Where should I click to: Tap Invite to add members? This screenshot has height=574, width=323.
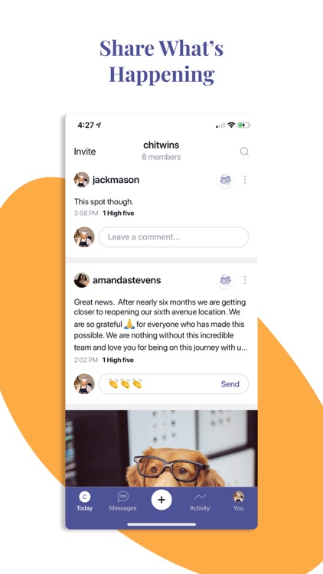click(x=85, y=152)
